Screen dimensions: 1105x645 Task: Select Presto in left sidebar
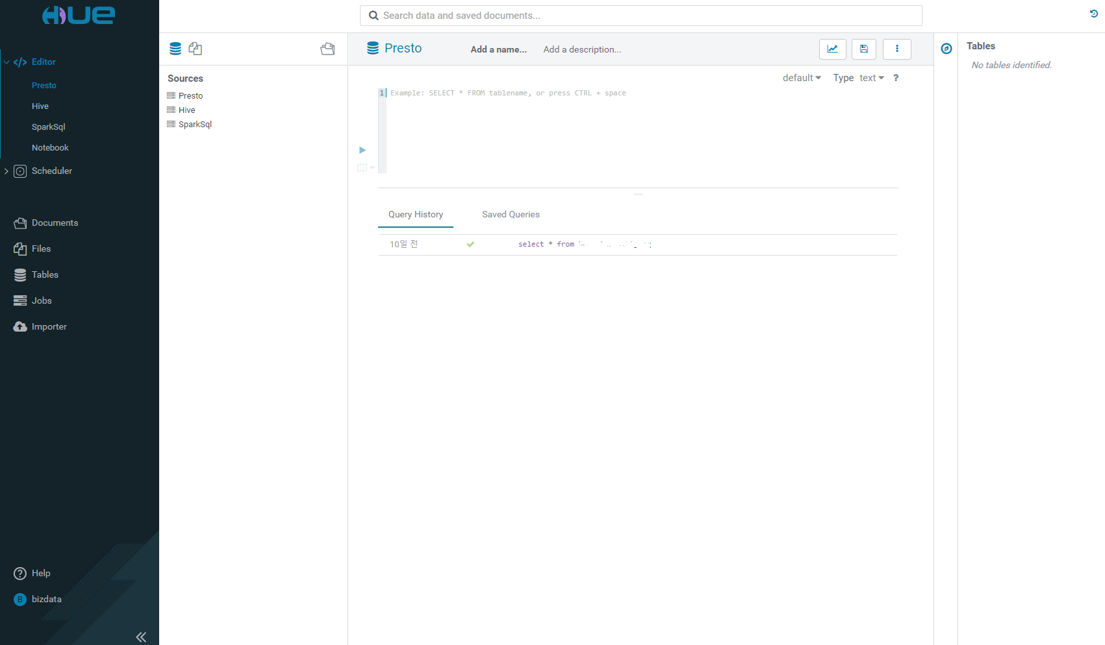point(44,85)
